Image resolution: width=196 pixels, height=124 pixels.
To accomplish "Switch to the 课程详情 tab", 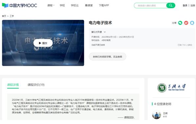I will [x=13, y=85].
